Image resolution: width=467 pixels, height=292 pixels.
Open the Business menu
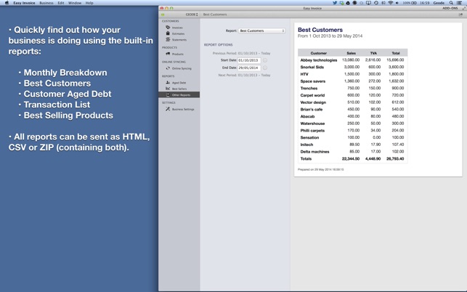point(46,3)
